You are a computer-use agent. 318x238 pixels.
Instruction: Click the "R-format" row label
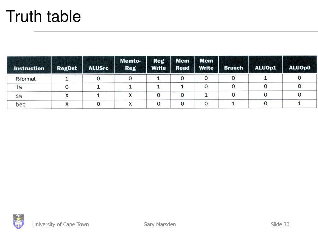tap(25, 79)
